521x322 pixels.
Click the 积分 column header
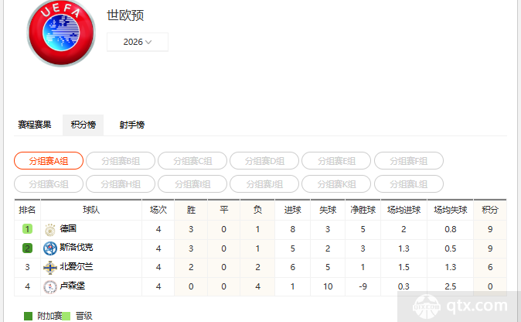coord(490,210)
